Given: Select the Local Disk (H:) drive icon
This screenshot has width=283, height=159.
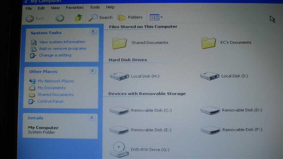Looking at the screenshot, I should click(119, 76).
